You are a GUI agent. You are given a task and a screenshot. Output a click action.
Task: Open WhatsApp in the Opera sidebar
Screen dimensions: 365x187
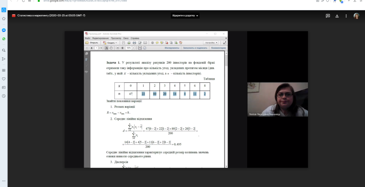4,39
